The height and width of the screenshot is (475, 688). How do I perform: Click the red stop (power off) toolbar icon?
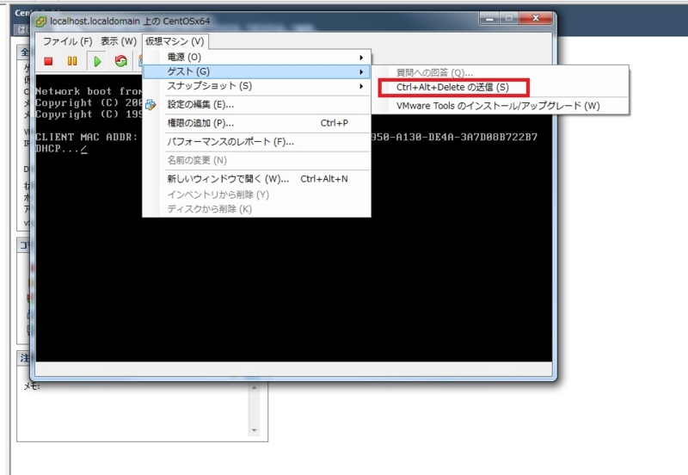point(48,61)
